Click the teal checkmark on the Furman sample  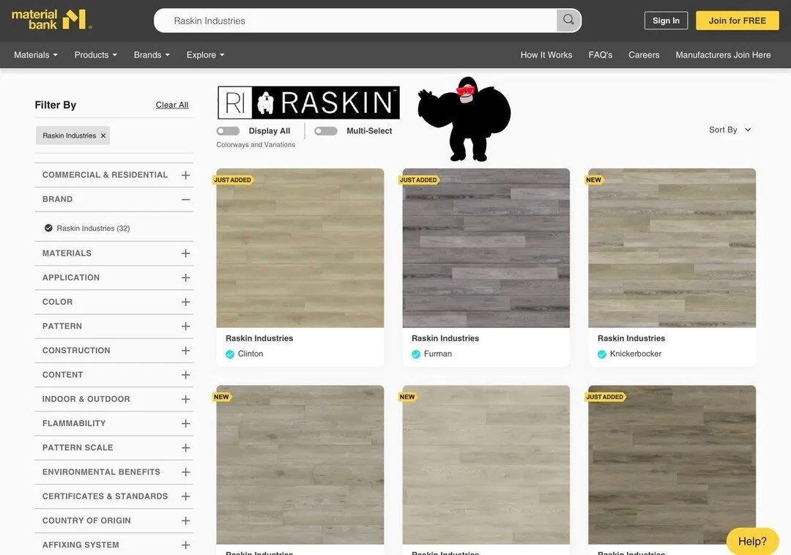tap(415, 354)
